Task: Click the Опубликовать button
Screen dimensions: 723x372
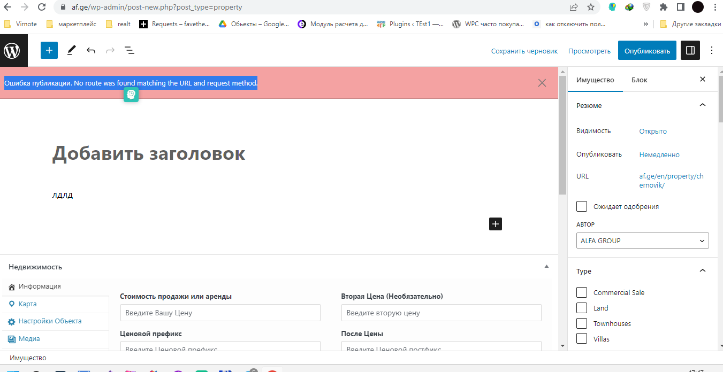Action: click(647, 51)
